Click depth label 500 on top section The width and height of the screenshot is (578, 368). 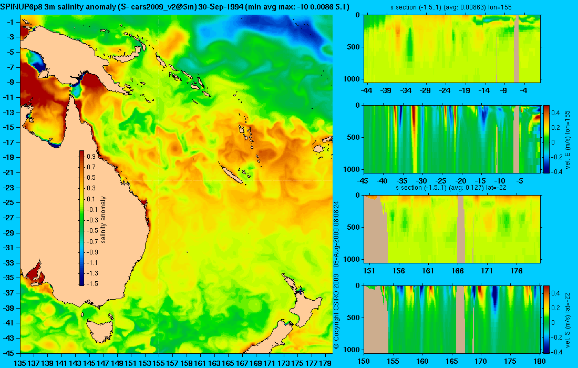(x=353, y=47)
